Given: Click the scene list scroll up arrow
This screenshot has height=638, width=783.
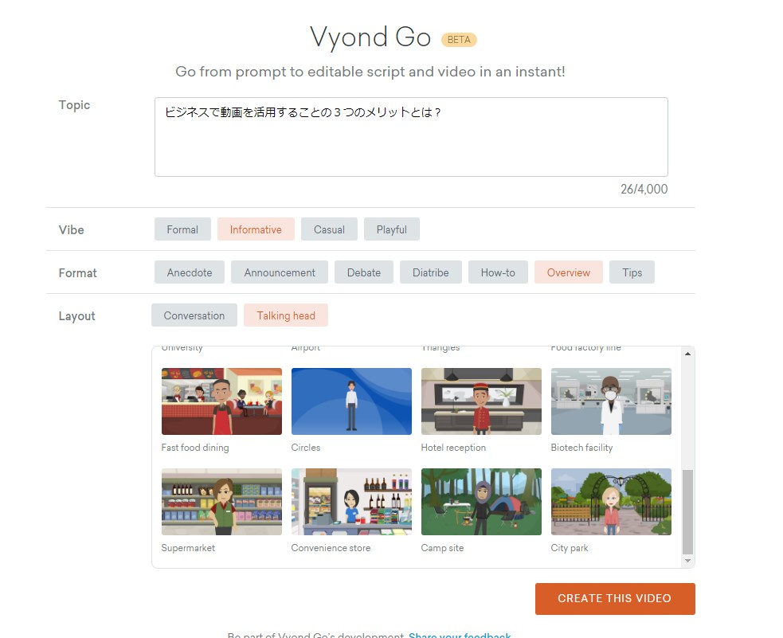Looking at the screenshot, I should coord(687,354).
